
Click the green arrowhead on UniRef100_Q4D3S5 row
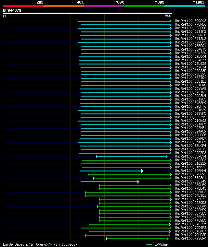click(x=169, y=225)
